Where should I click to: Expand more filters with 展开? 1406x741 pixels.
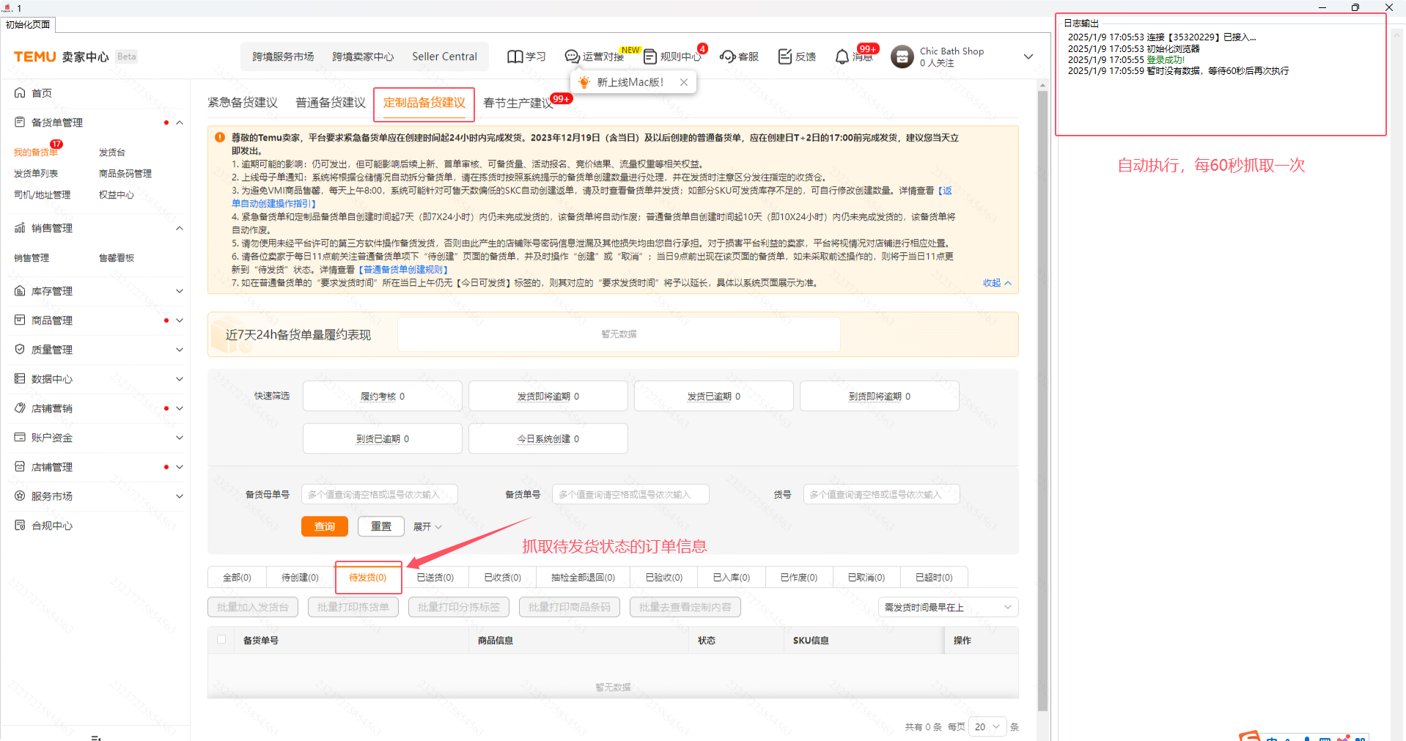click(427, 526)
